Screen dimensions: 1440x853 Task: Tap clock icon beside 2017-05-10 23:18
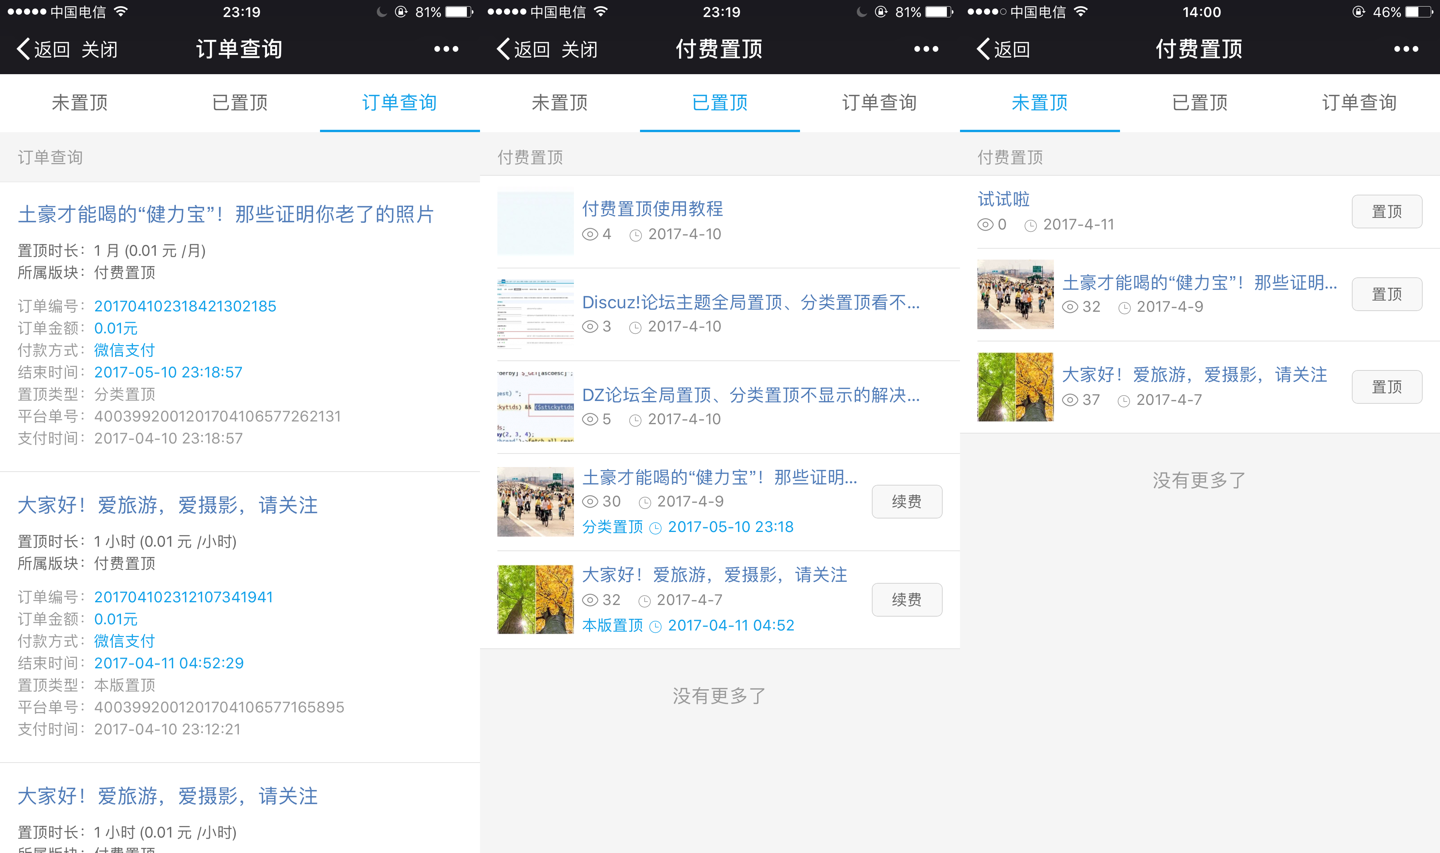point(655,528)
